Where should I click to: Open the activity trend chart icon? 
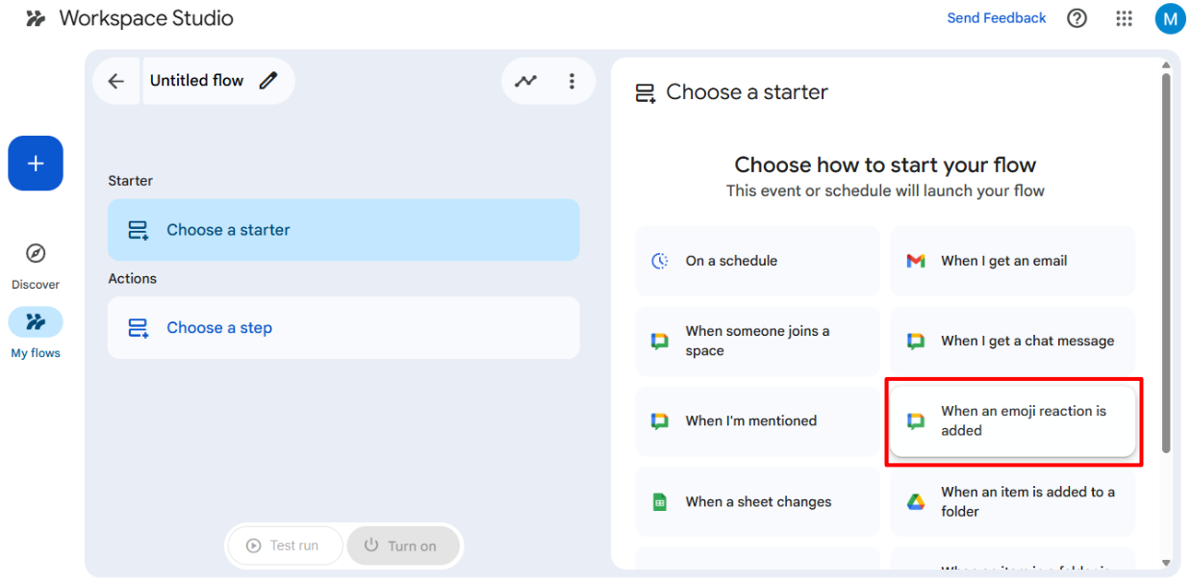525,82
